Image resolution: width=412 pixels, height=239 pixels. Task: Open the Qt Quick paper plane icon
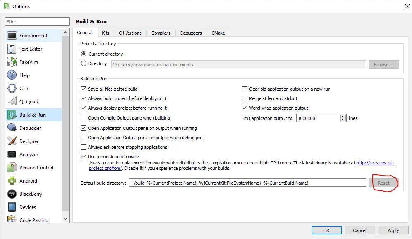pos(12,101)
